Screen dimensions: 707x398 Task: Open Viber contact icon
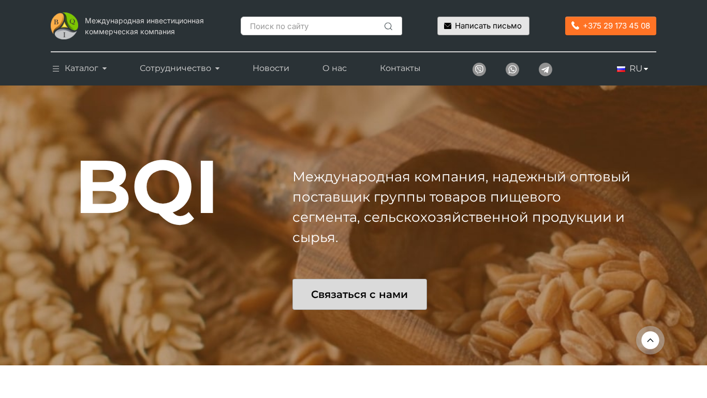[479, 69]
